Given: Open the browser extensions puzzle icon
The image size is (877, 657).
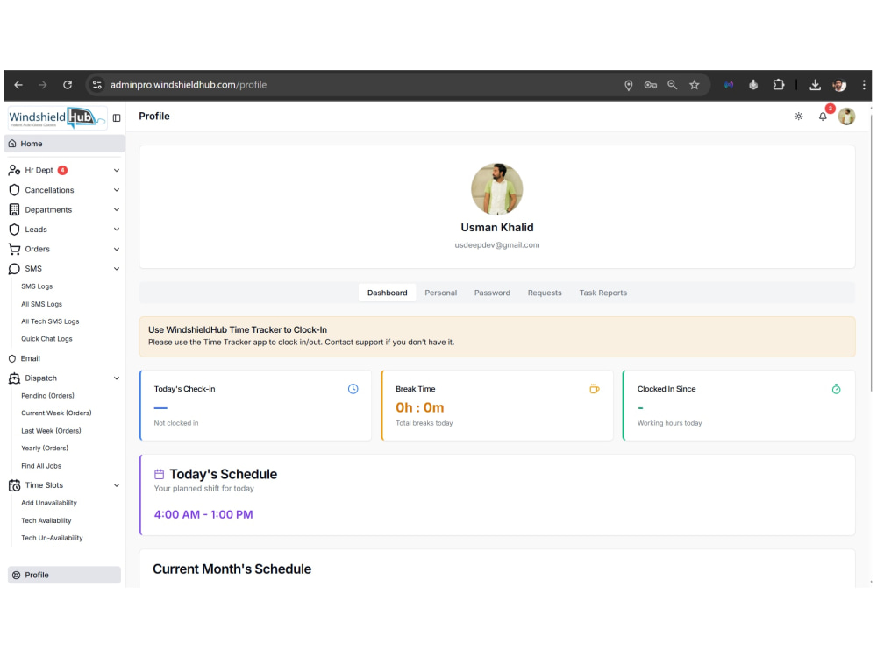Looking at the screenshot, I should point(778,85).
